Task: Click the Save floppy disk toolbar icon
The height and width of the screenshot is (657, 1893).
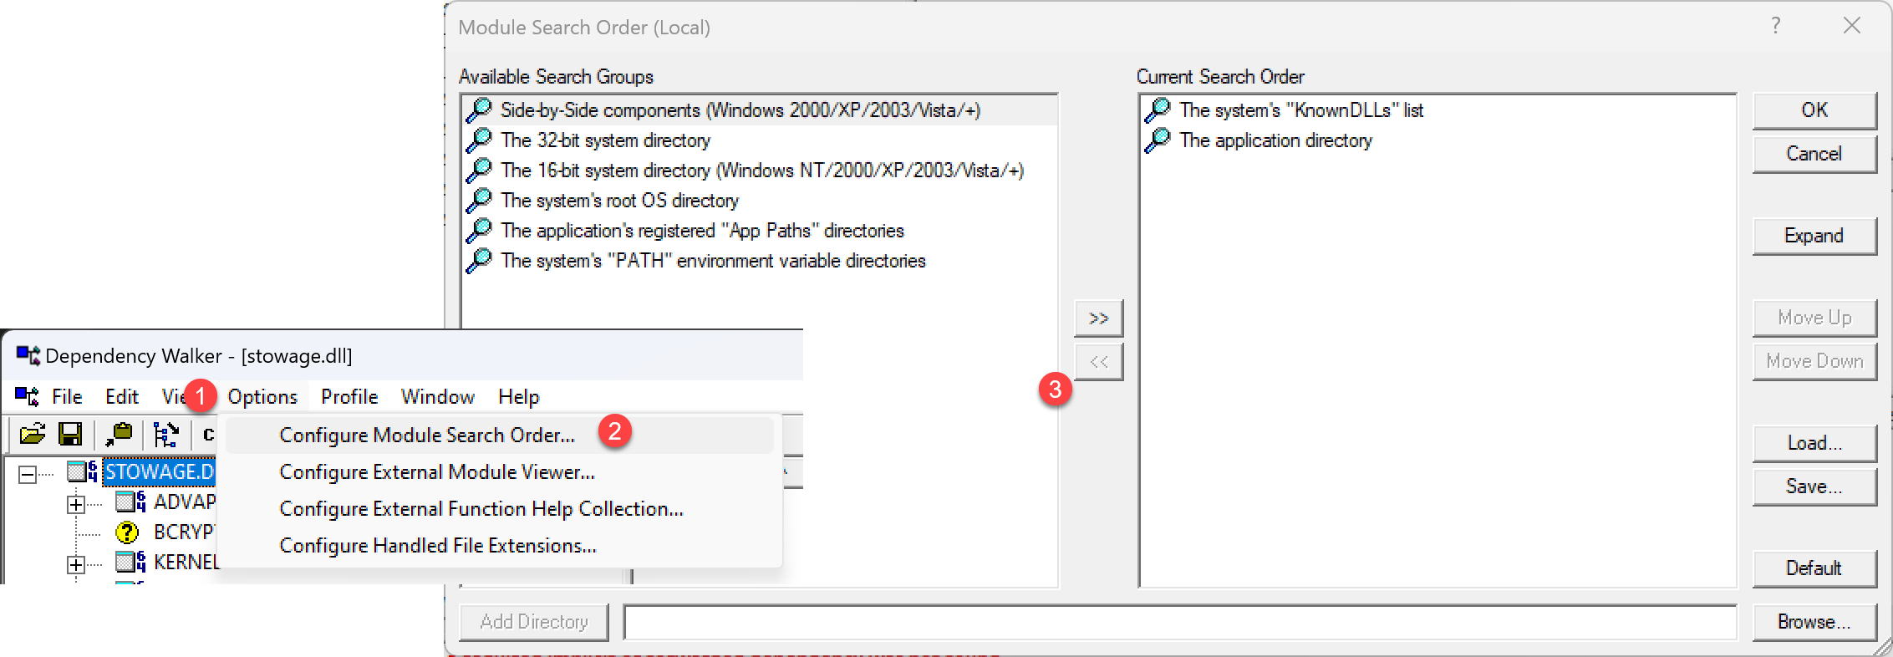Action: click(70, 434)
